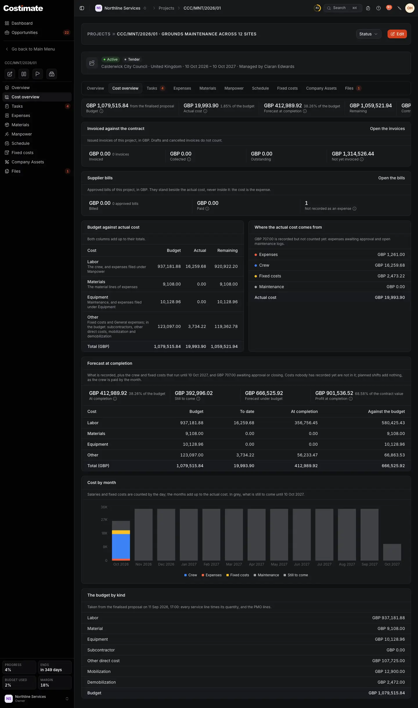Switch to the Expenses tab
This screenshot has height=708, width=418.
[182, 88]
